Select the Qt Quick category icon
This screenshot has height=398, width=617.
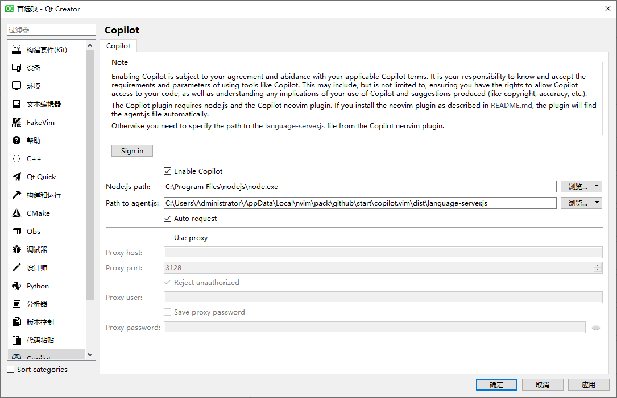pos(16,177)
